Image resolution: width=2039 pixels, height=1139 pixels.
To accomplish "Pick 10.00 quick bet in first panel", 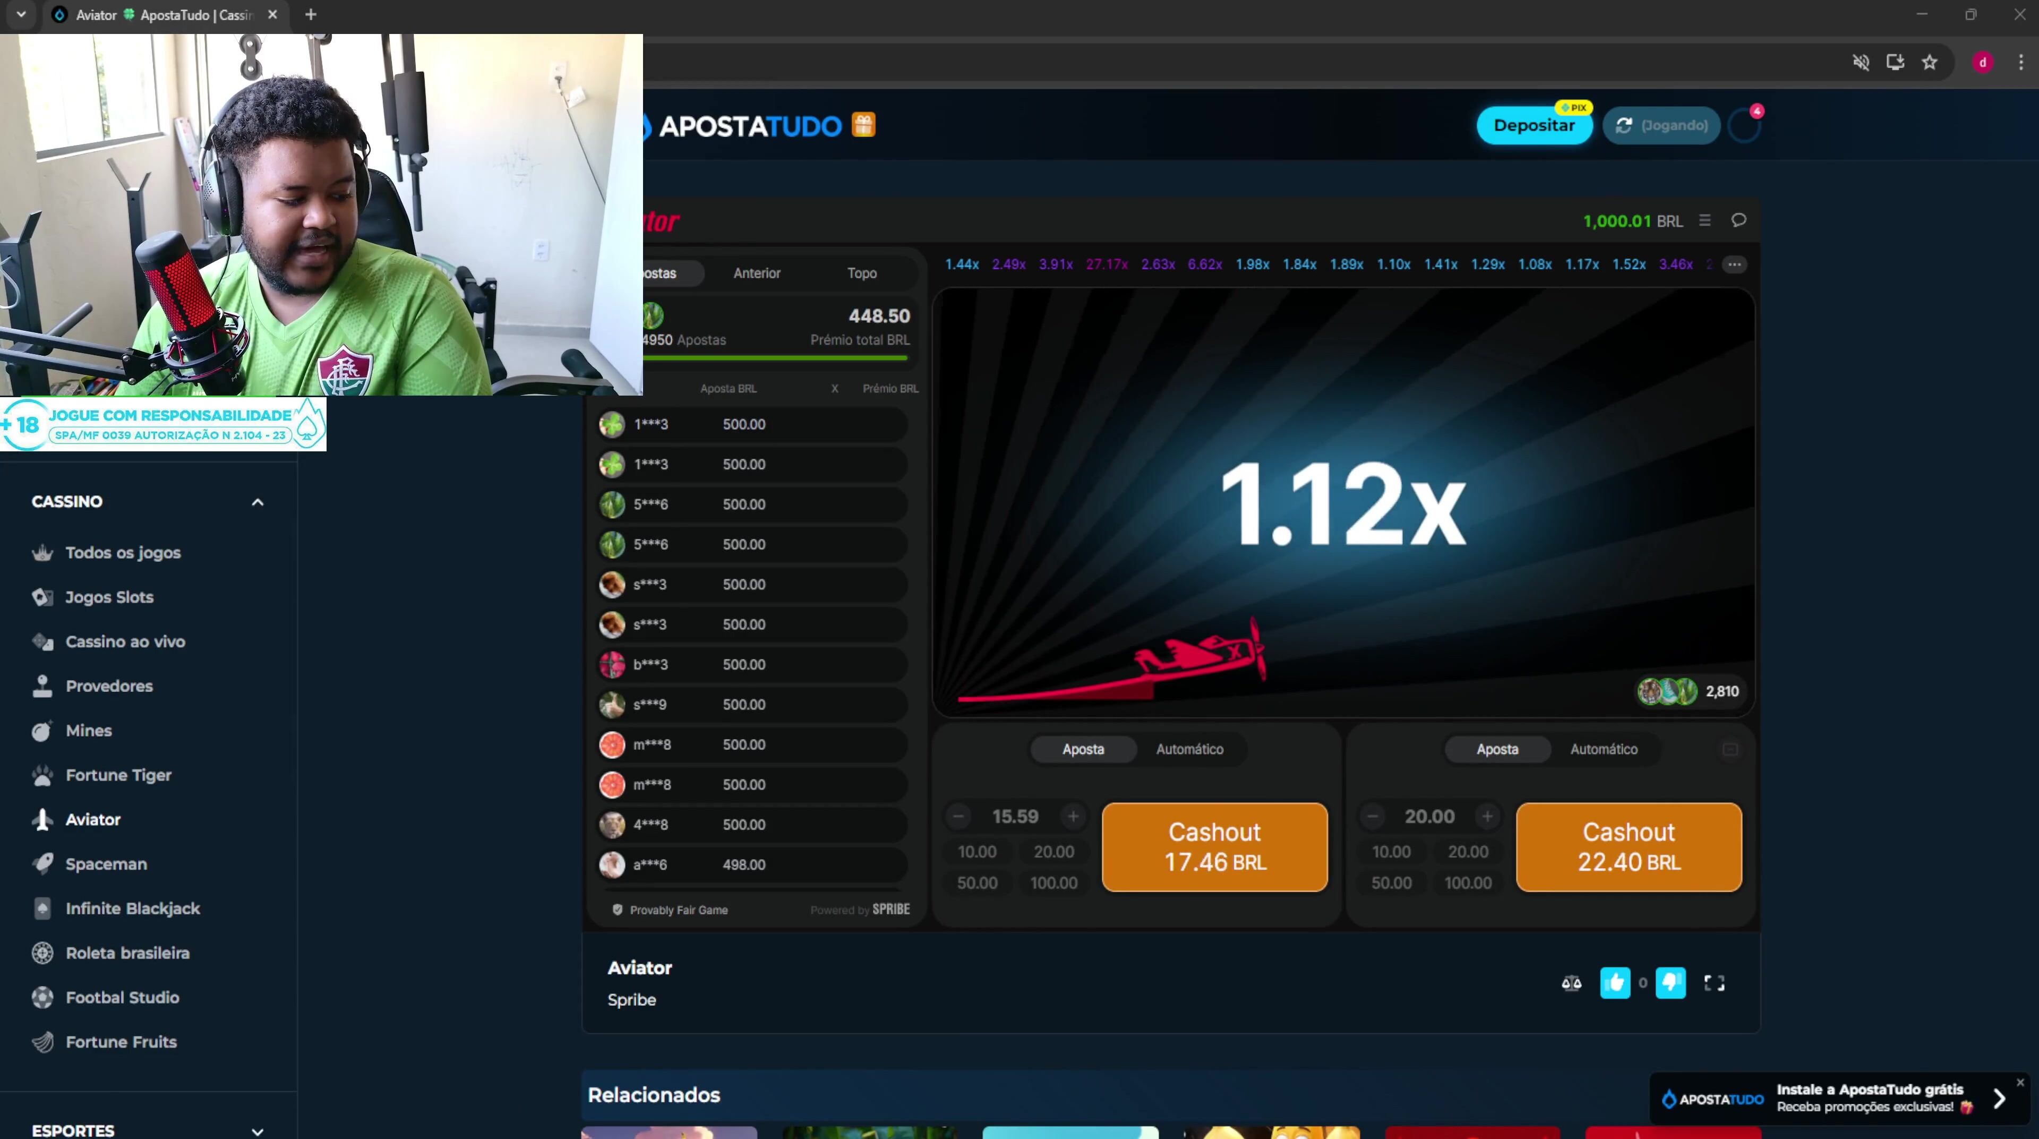I will (977, 852).
